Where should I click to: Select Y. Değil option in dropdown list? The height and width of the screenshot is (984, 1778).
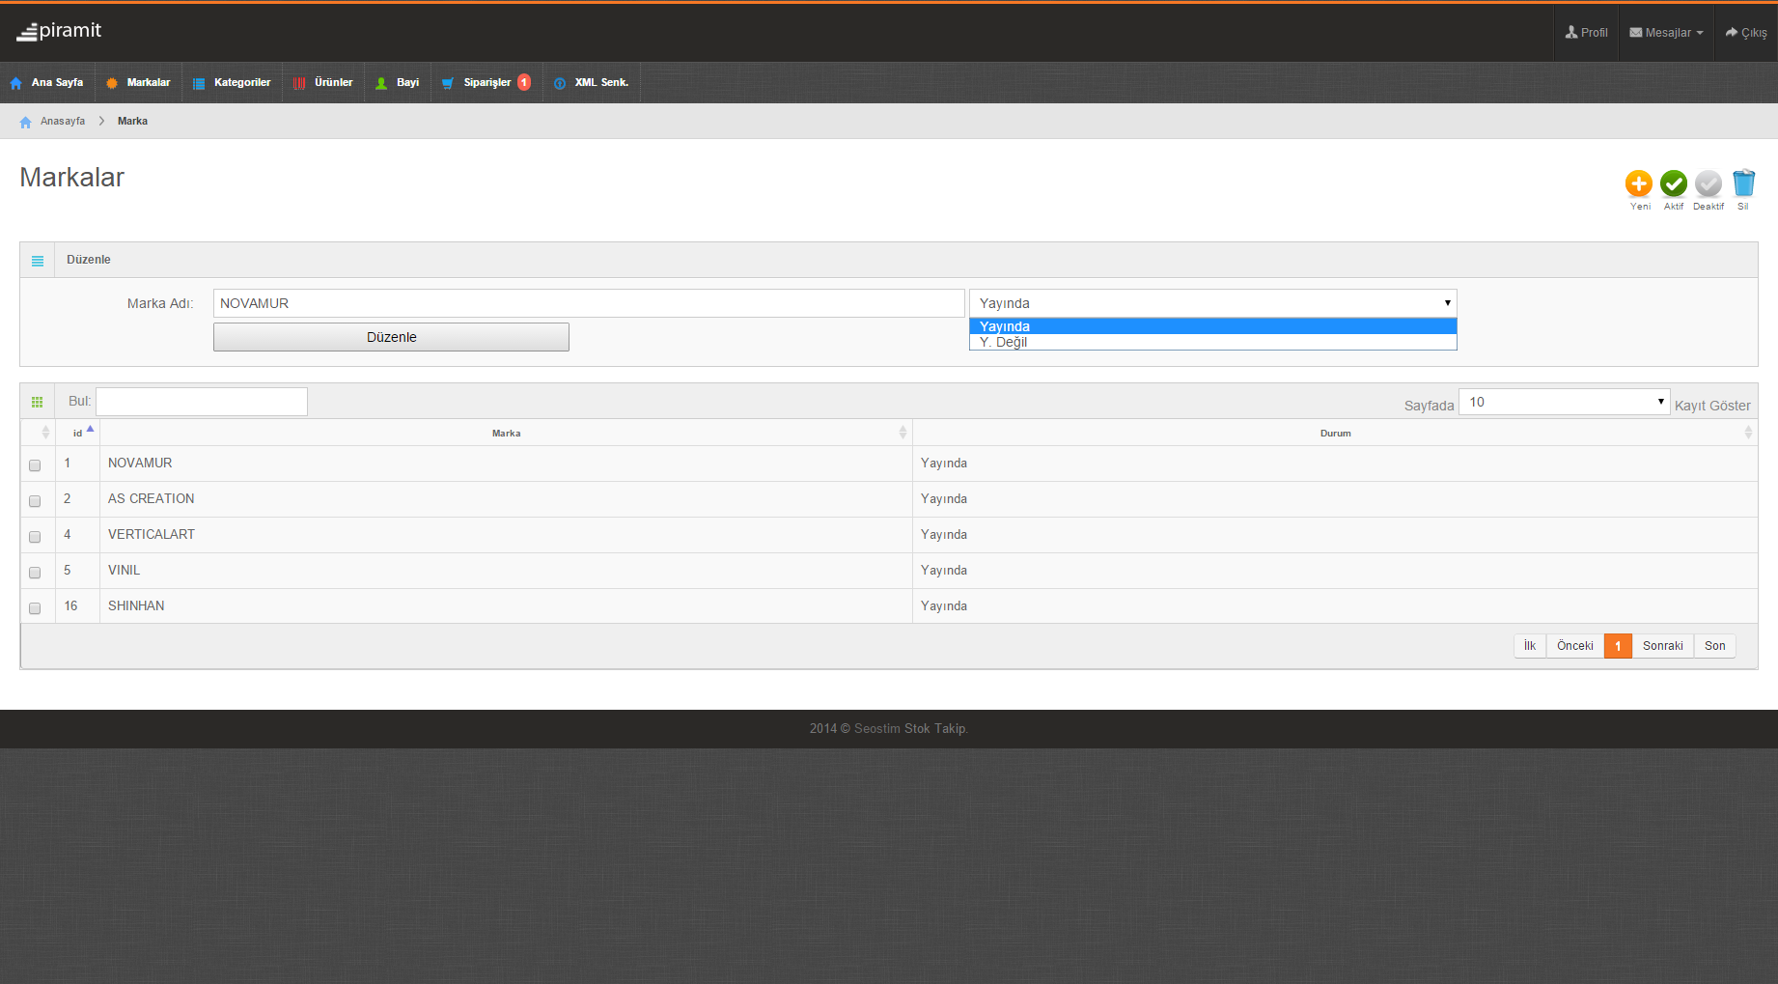click(1212, 342)
